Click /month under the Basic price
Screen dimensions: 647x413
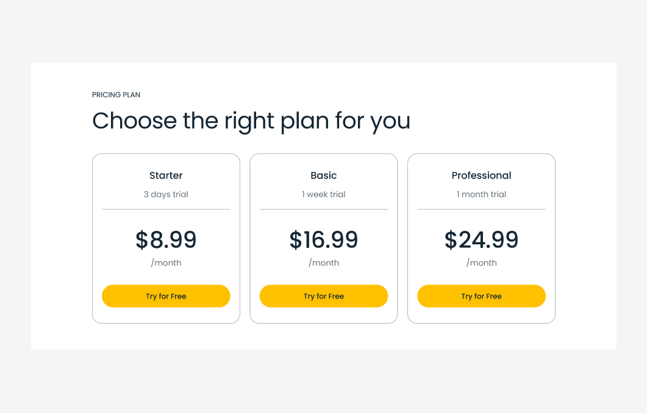click(x=324, y=263)
